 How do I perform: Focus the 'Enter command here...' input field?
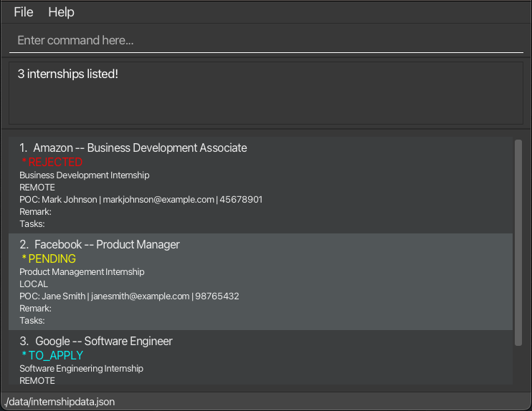[266, 40]
